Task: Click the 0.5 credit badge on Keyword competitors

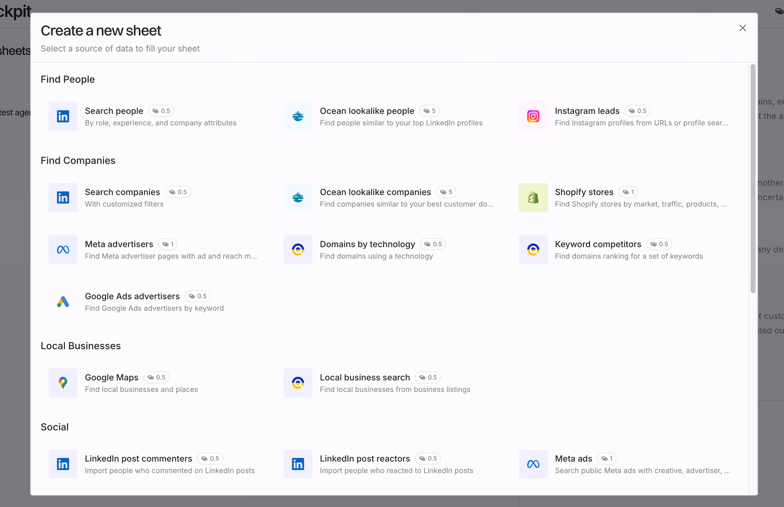Action: (x=659, y=244)
